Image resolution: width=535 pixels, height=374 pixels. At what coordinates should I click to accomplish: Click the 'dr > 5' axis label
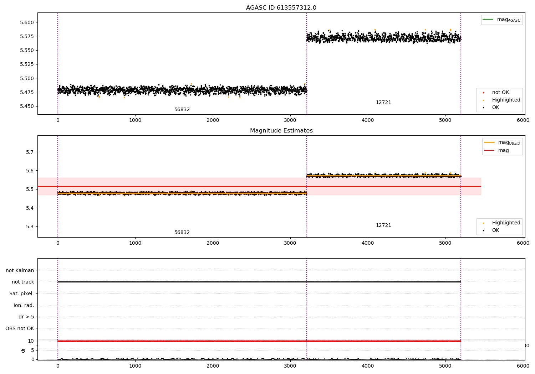click(26, 317)
